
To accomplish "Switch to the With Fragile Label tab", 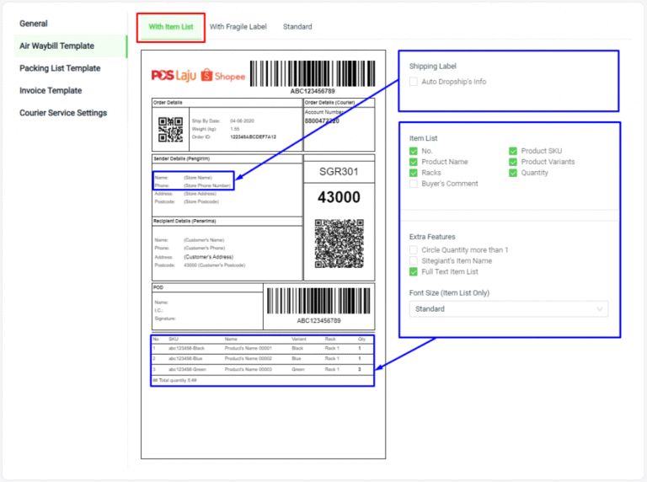I will pyautogui.click(x=238, y=27).
